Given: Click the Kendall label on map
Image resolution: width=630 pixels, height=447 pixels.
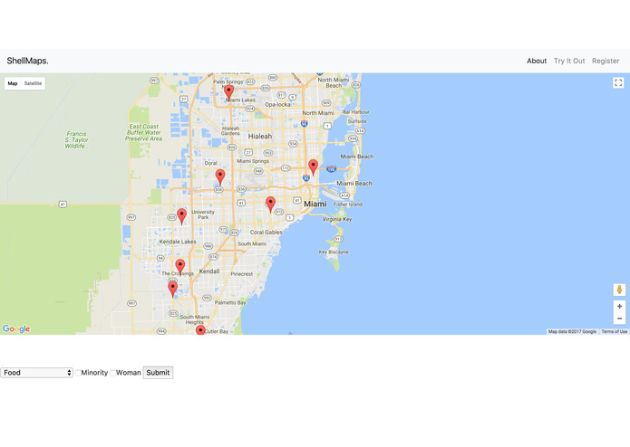Looking at the screenshot, I should pyautogui.click(x=209, y=271).
